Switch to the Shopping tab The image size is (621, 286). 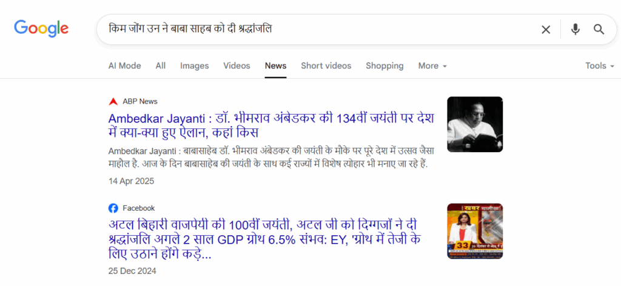384,65
